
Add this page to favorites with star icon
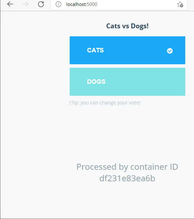(x=180, y=4)
